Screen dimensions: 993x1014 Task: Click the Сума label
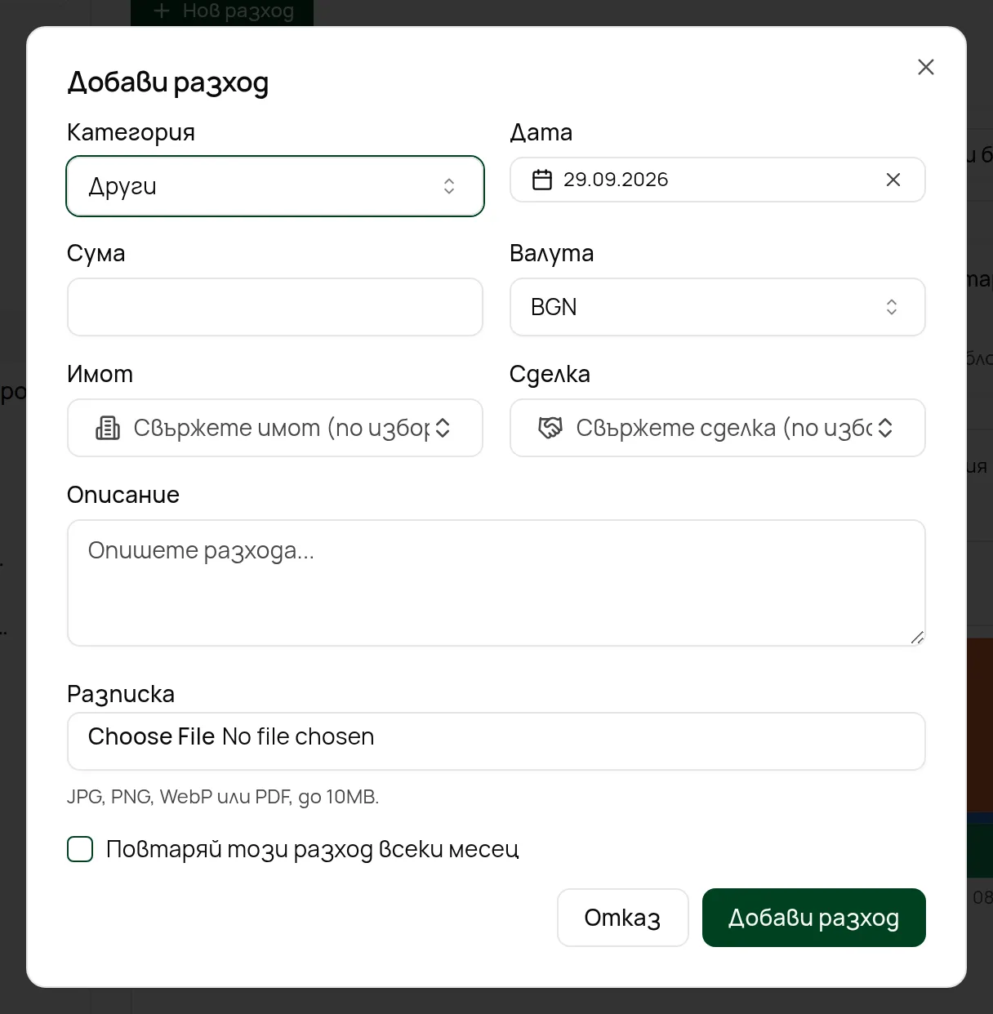click(96, 253)
